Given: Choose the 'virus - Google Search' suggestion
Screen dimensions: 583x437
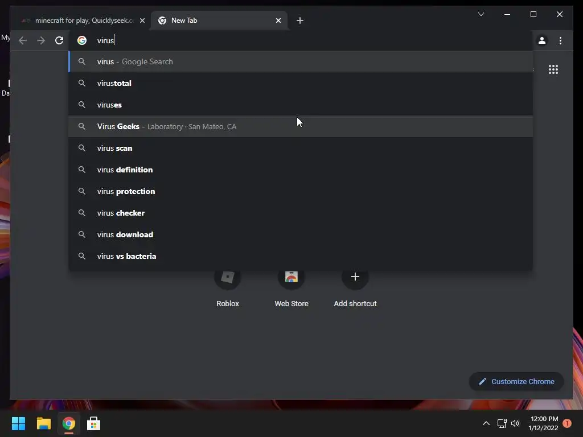Looking at the screenshot, I should click(301, 61).
